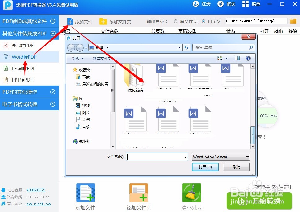Click the search magnifier icon in dialog
Image resolution: width=300 pixels, height=212 pixels.
click(x=251, y=47)
